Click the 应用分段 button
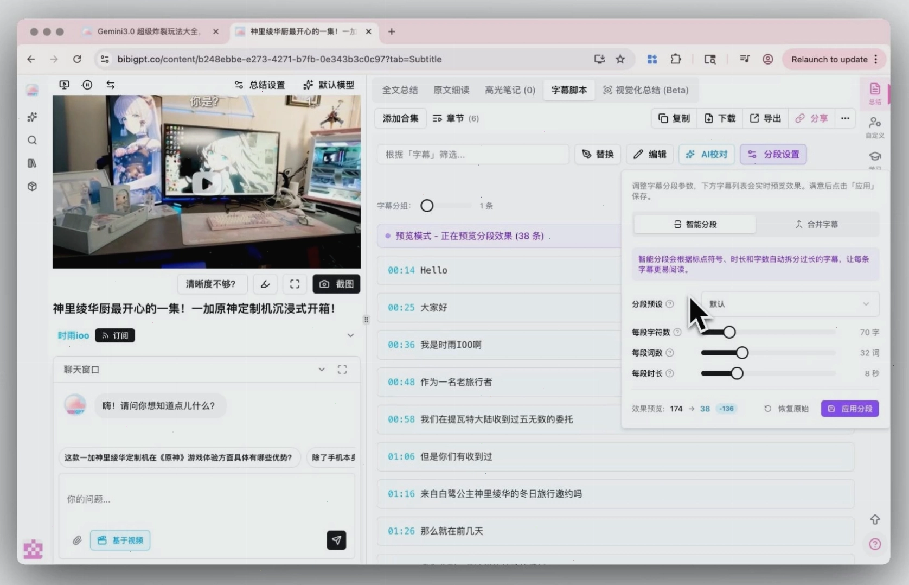 tap(850, 409)
